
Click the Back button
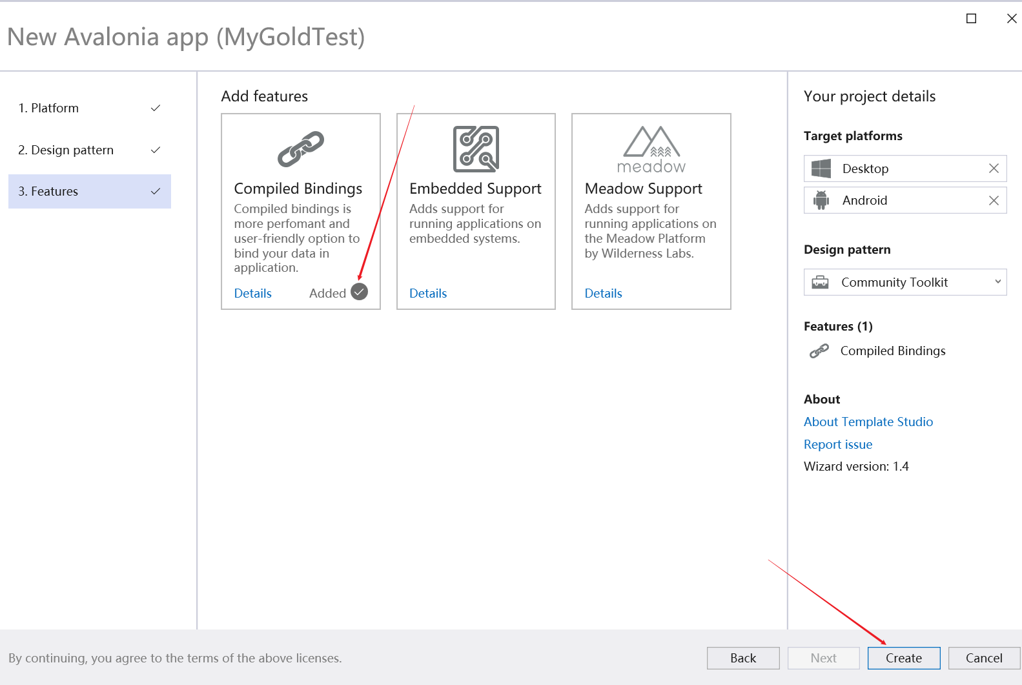742,658
